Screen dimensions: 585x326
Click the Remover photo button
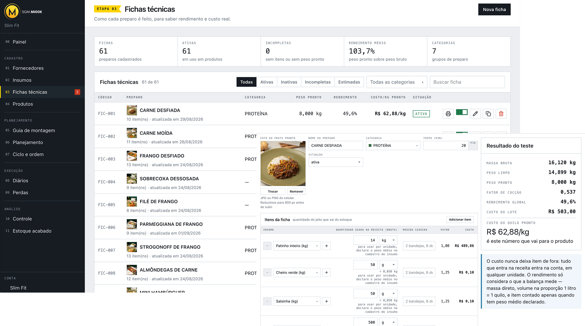click(297, 192)
